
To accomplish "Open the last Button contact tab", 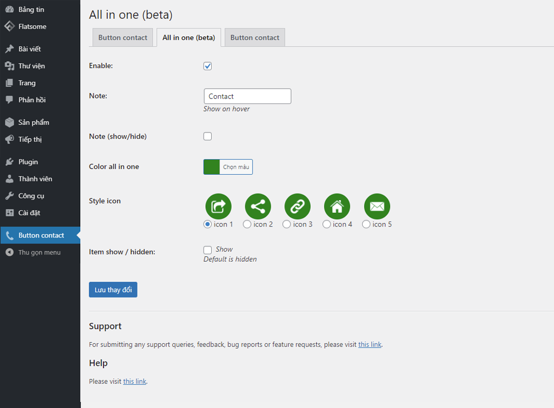I will click(x=255, y=37).
